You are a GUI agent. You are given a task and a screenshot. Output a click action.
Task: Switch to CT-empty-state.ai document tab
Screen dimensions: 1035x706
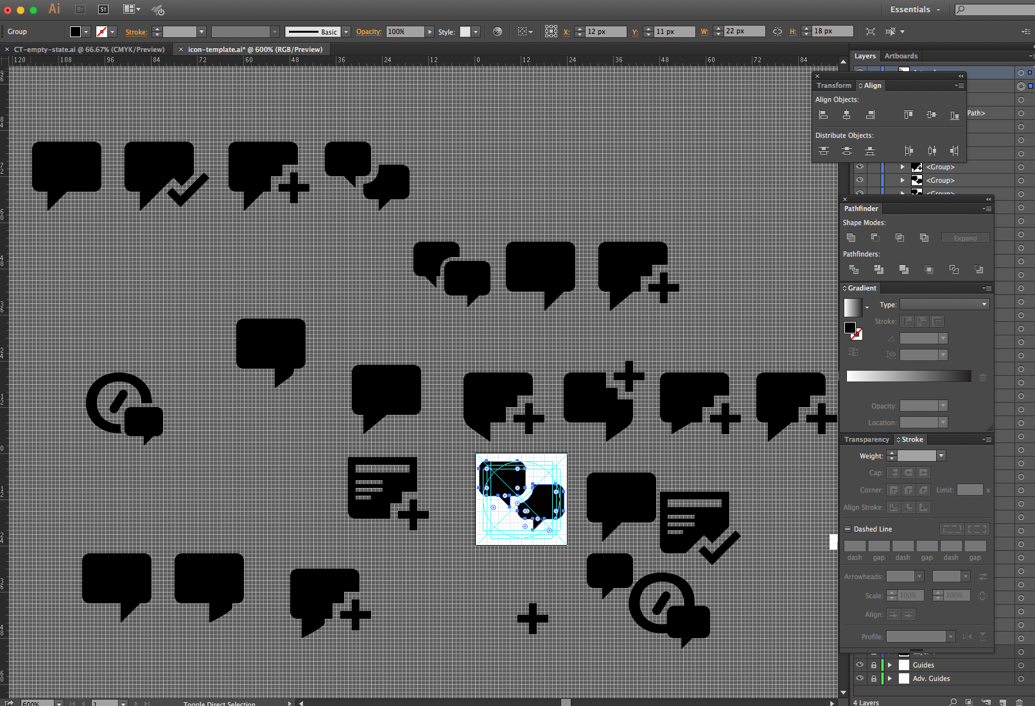89,49
